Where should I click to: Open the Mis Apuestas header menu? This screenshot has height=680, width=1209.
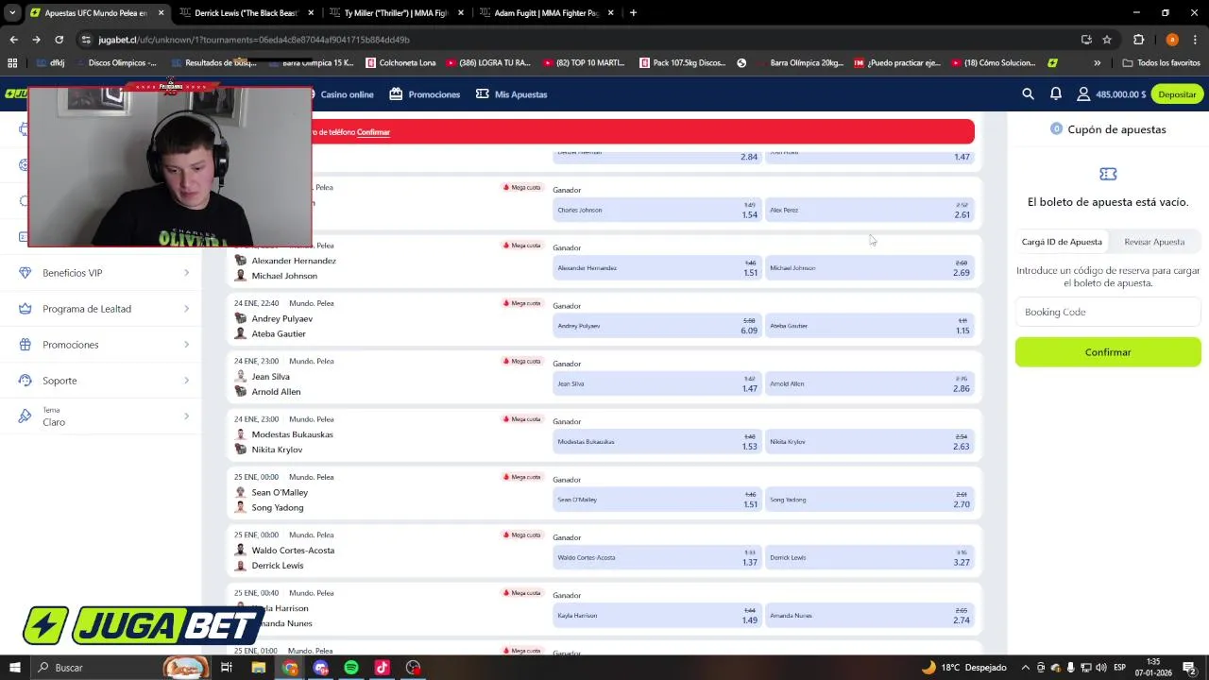pyautogui.click(x=512, y=94)
